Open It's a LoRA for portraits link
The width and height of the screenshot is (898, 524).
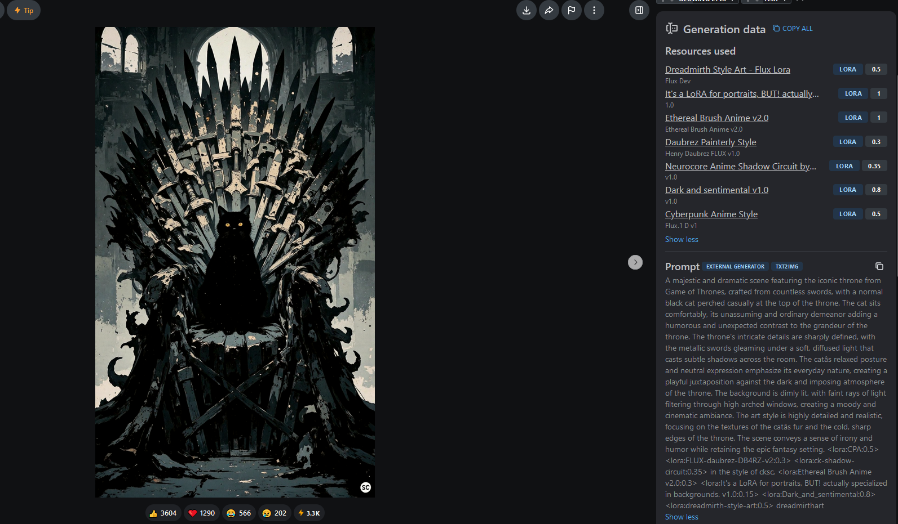point(742,94)
